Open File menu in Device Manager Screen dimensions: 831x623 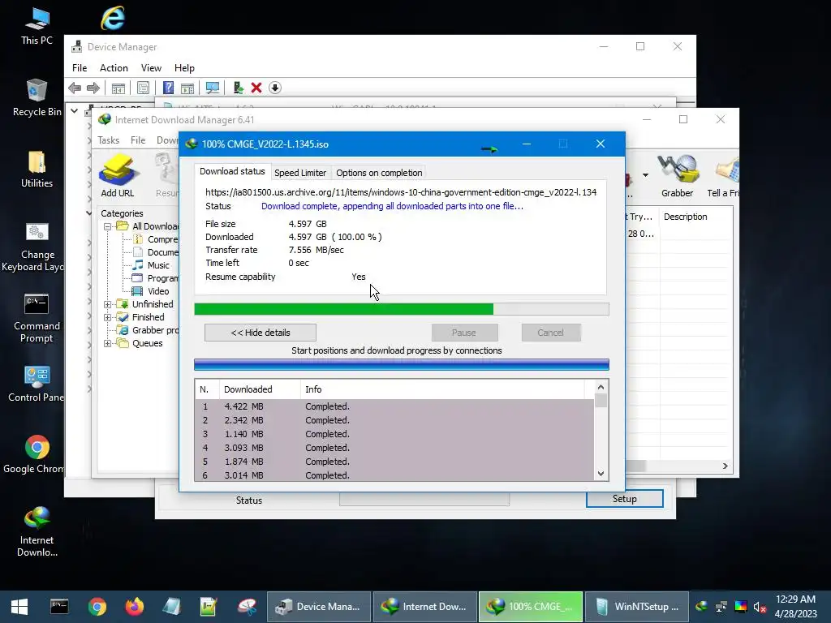[x=80, y=68]
